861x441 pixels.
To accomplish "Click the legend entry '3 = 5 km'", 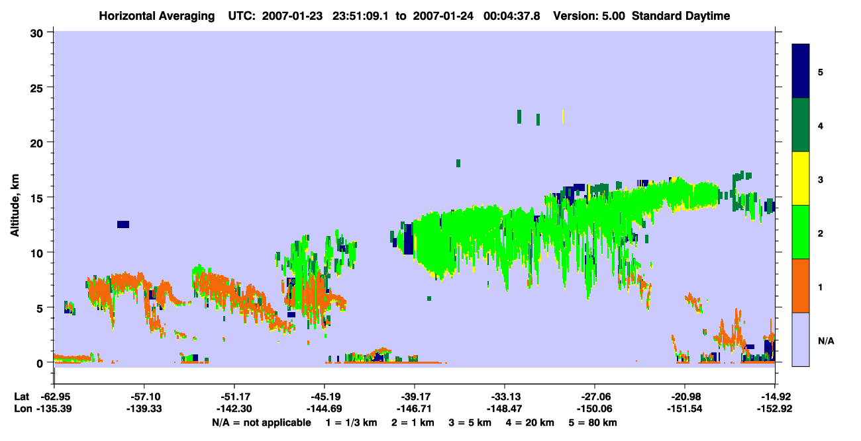I will pos(471,422).
